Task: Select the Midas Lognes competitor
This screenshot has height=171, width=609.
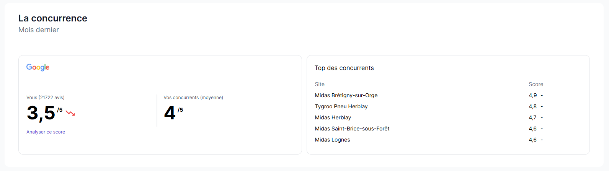Action: (332, 140)
